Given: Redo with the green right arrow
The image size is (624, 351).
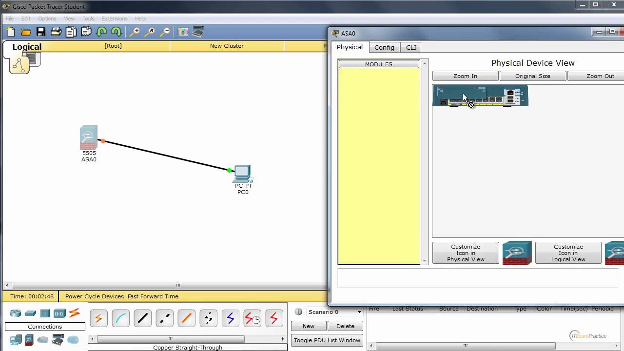Looking at the screenshot, I should [117, 32].
